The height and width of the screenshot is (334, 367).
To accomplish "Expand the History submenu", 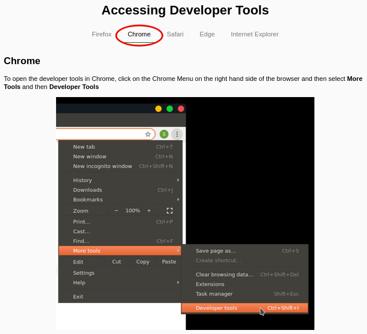I will coord(121,180).
